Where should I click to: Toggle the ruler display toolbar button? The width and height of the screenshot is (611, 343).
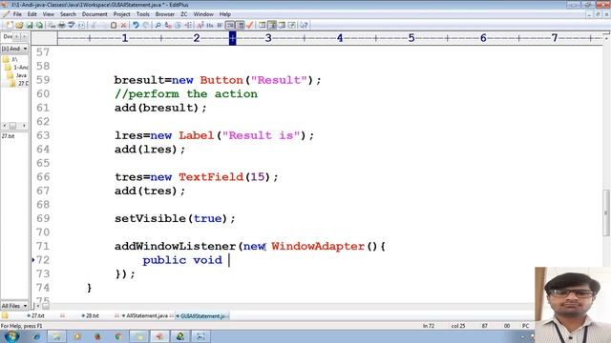pyautogui.click(x=230, y=26)
